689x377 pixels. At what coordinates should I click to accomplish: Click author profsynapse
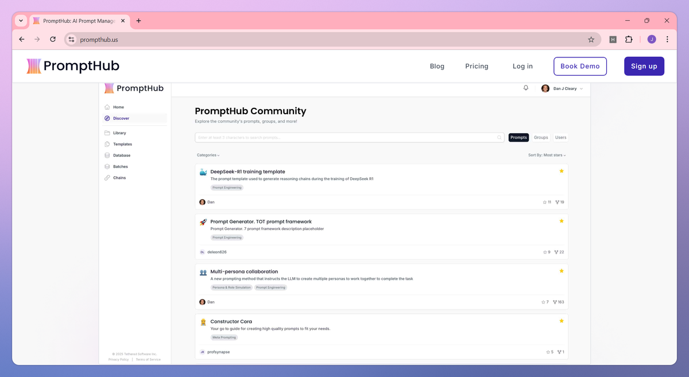tap(218, 352)
